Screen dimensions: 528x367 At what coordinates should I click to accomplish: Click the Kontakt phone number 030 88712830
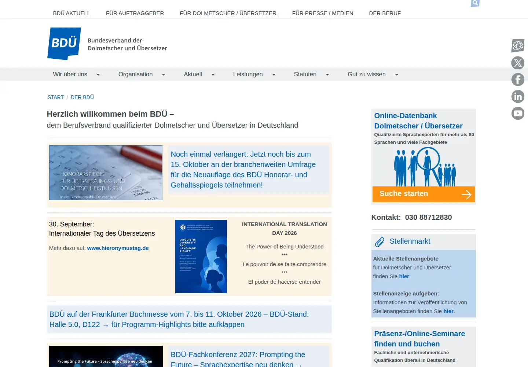(x=428, y=217)
